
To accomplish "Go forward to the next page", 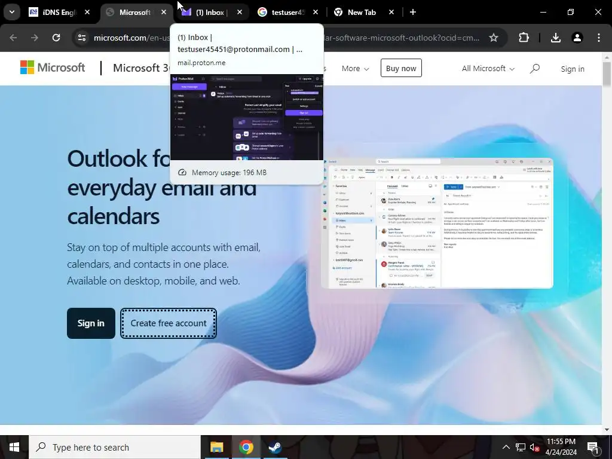I will coord(35,38).
